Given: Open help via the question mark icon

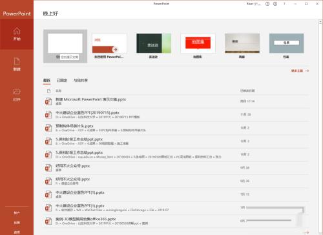Looking at the screenshot, I should (x=284, y=4).
